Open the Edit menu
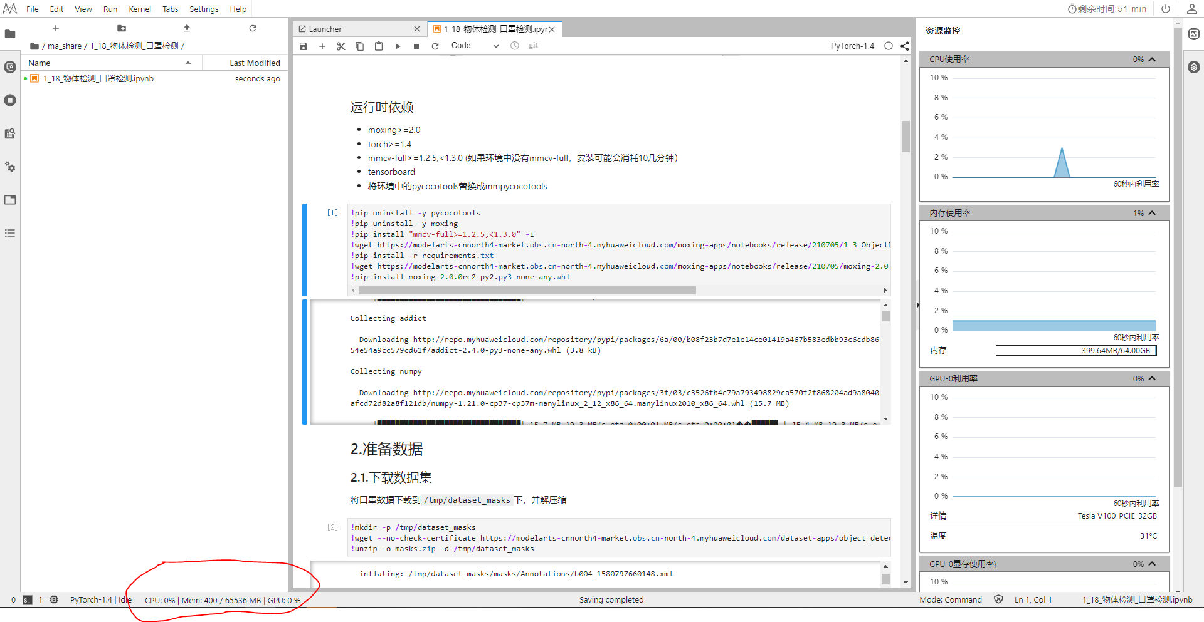The image size is (1204, 622). [x=56, y=9]
